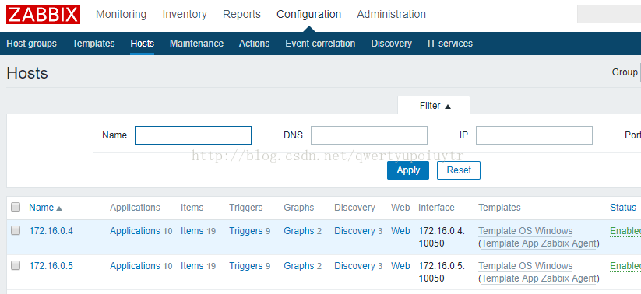641x294 pixels.
Task: Click the ZABBIX logo
Action: click(x=44, y=14)
